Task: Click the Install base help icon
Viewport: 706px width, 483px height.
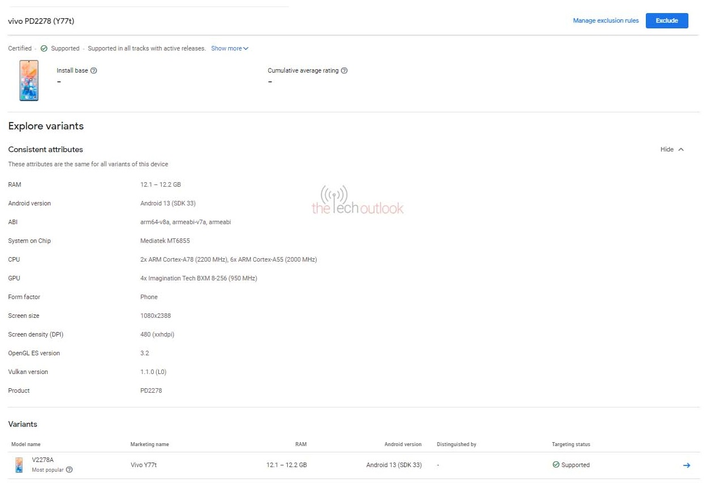Action: coord(94,71)
